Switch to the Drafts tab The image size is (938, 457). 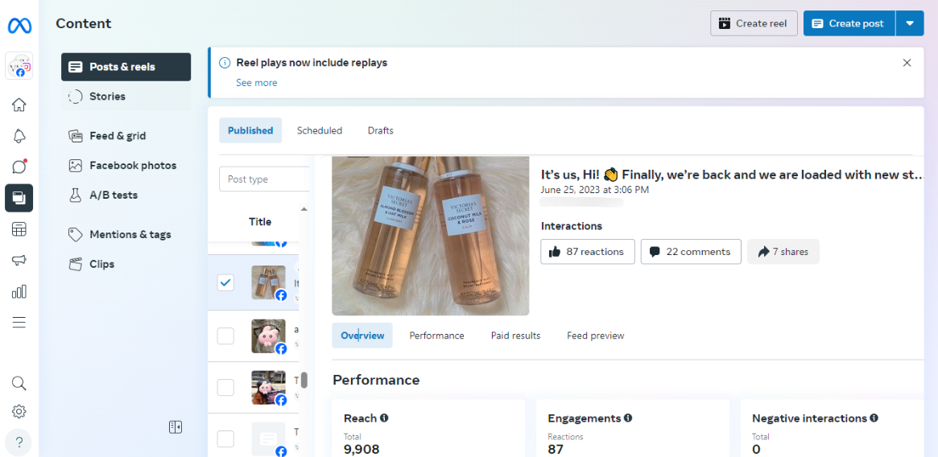coord(381,130)
